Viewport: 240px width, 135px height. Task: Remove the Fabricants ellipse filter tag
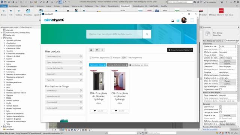point(105,65)
